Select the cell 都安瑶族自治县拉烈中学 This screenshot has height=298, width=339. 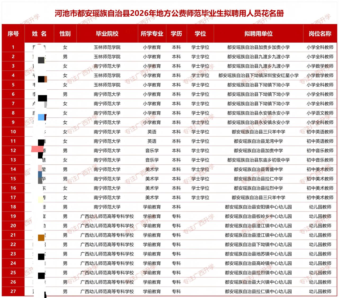[258, 188]
